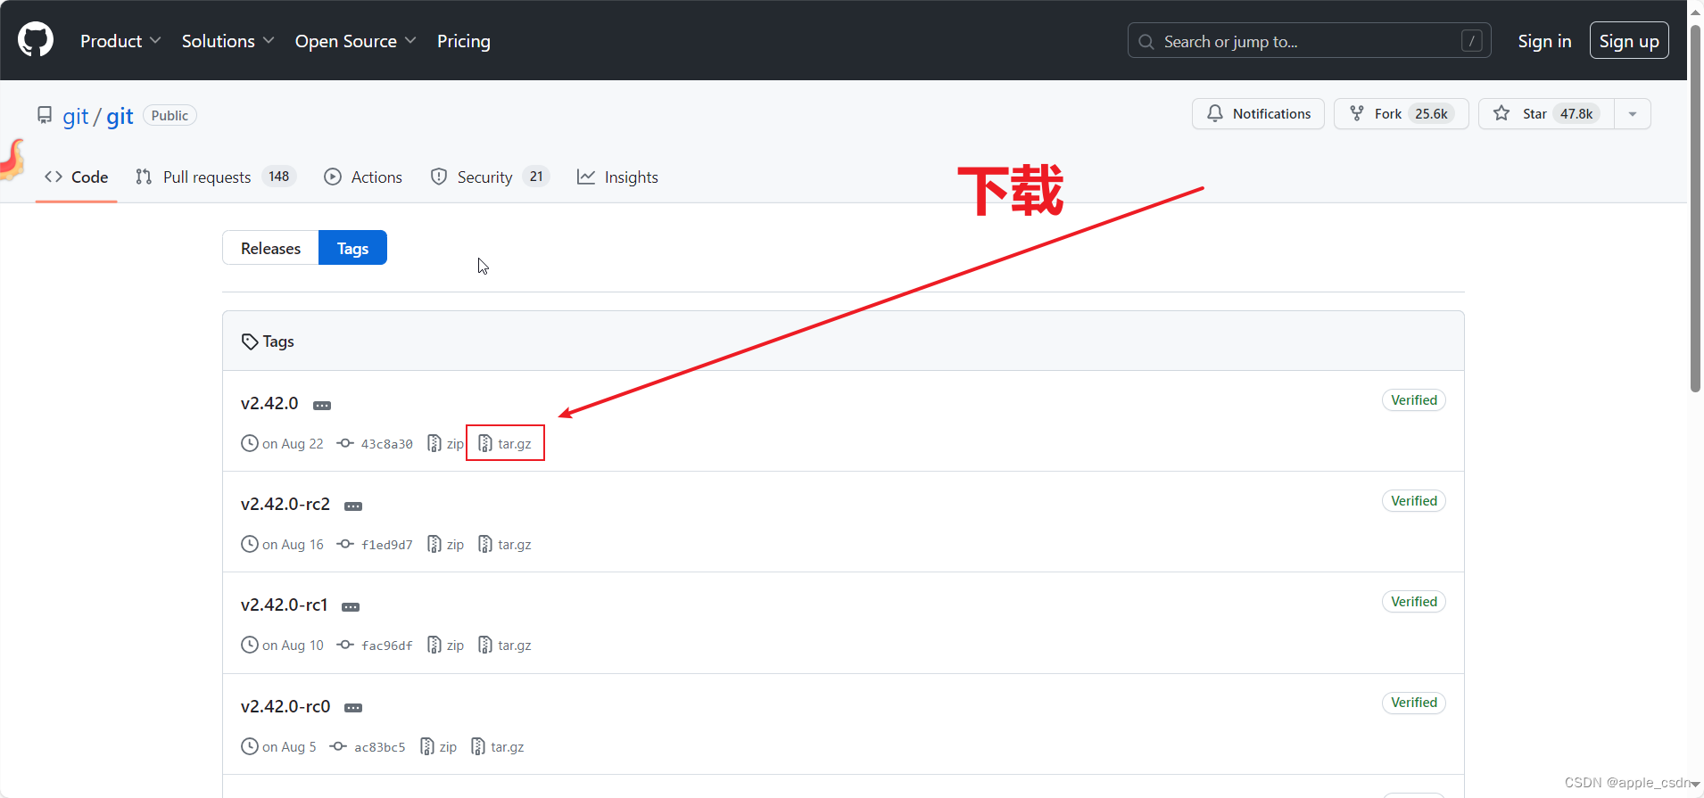Open the git owner link
Screen dimensions: 1704x798
pyautogui.click(x=76, y=116)
